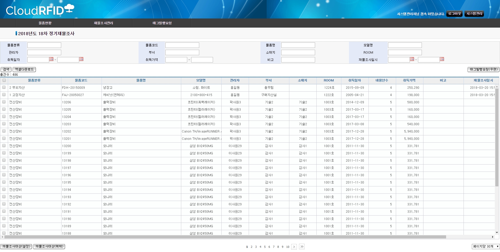Screen dimensions: 500x252
Task: Select checkbox for item code 13206
Action: (4, 102)
